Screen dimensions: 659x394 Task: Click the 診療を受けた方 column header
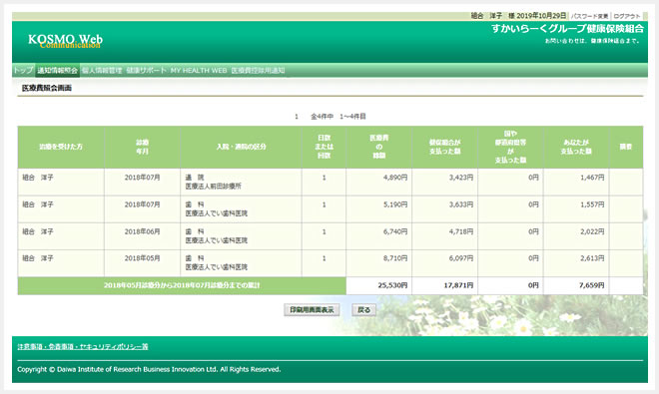click(x=61, y=147)
